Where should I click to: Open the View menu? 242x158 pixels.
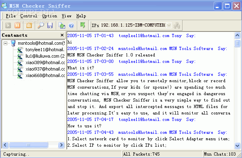click(x=66, y=16)
